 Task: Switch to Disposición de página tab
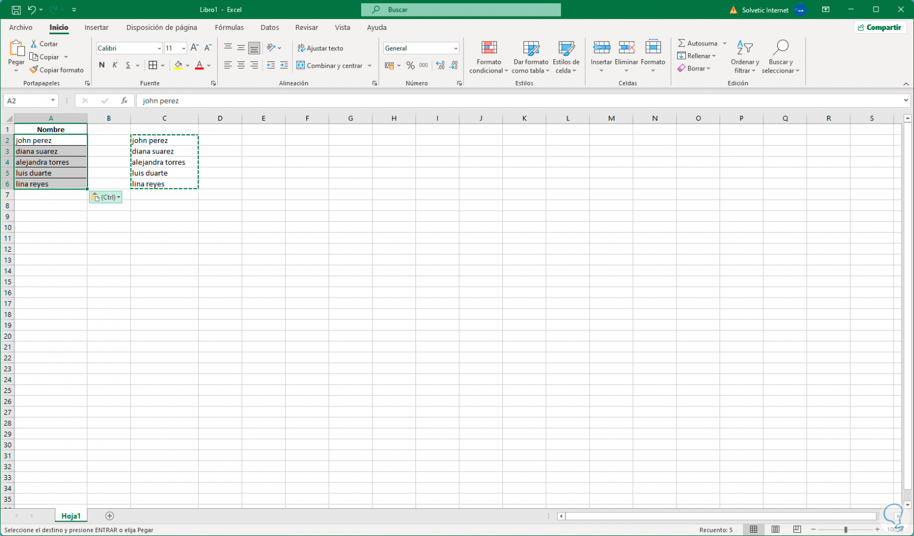click(162, 27)
